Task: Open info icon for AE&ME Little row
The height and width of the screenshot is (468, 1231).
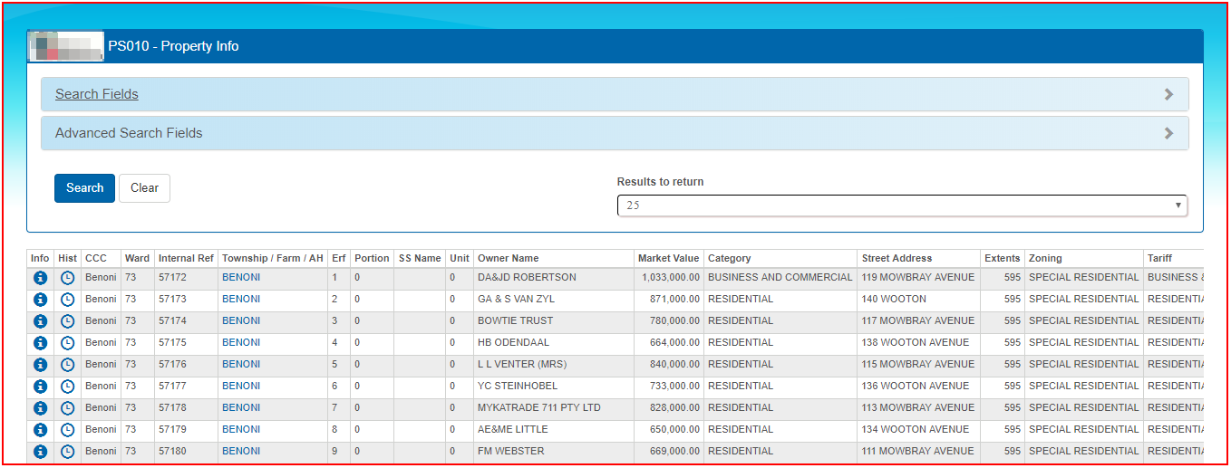Action: (40, 430)
